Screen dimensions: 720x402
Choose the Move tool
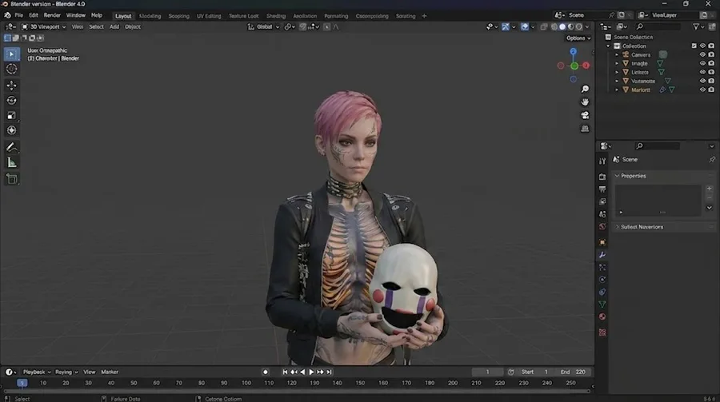pos(11,85)
